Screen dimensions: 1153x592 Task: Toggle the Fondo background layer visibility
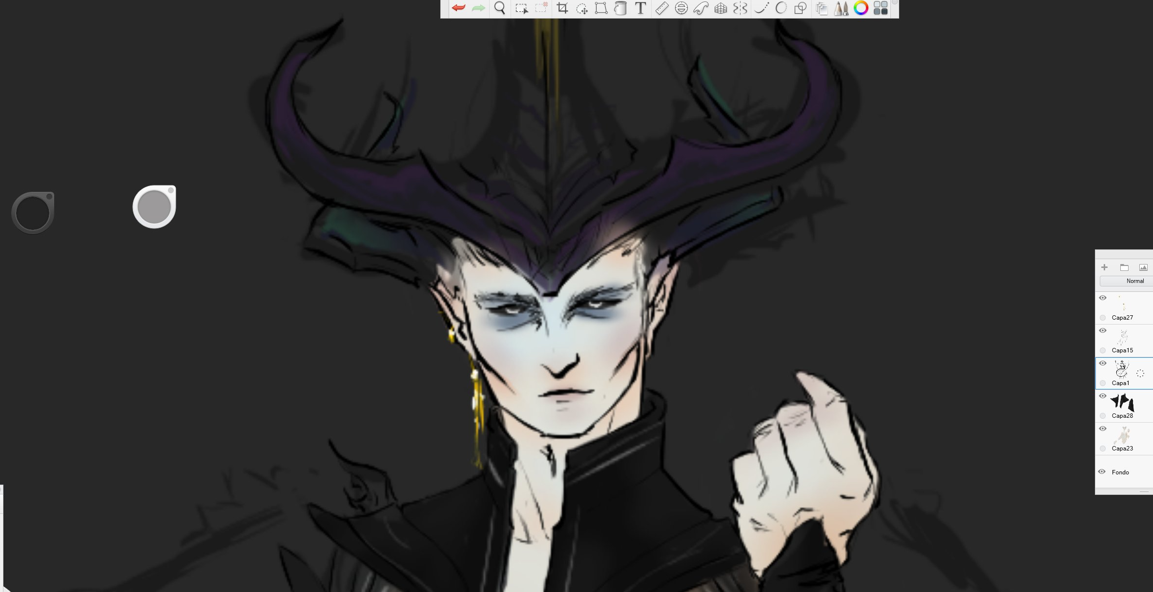(1102, 471)
